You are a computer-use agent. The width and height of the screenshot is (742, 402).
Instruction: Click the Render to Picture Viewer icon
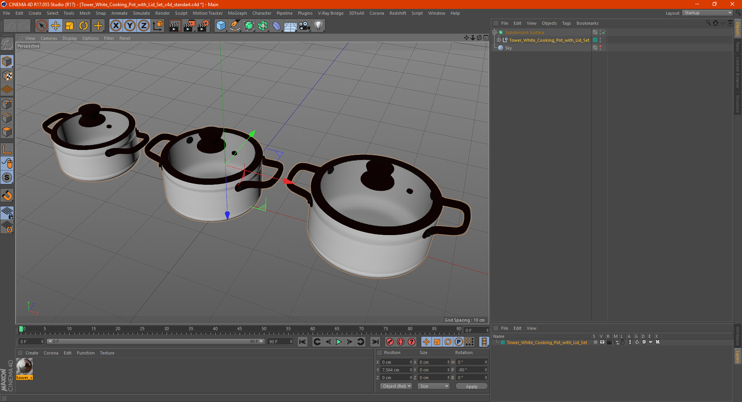click(189, 26)
